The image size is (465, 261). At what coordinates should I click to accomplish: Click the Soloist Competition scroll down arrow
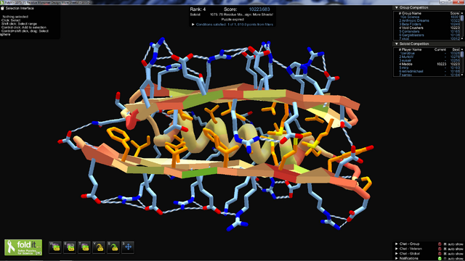click(462, 75)
